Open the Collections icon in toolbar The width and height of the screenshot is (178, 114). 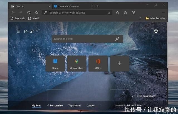click(x=125, y=12)
